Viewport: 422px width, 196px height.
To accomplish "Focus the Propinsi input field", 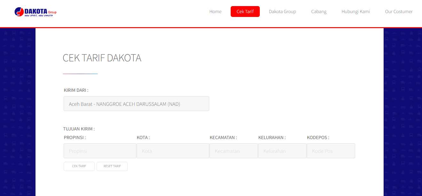I will [x=100, y=151].
